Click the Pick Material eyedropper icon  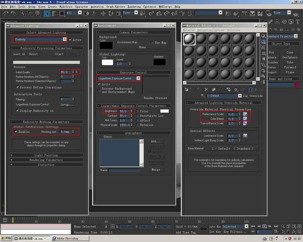pyautogui.click(x=203, y=96)
